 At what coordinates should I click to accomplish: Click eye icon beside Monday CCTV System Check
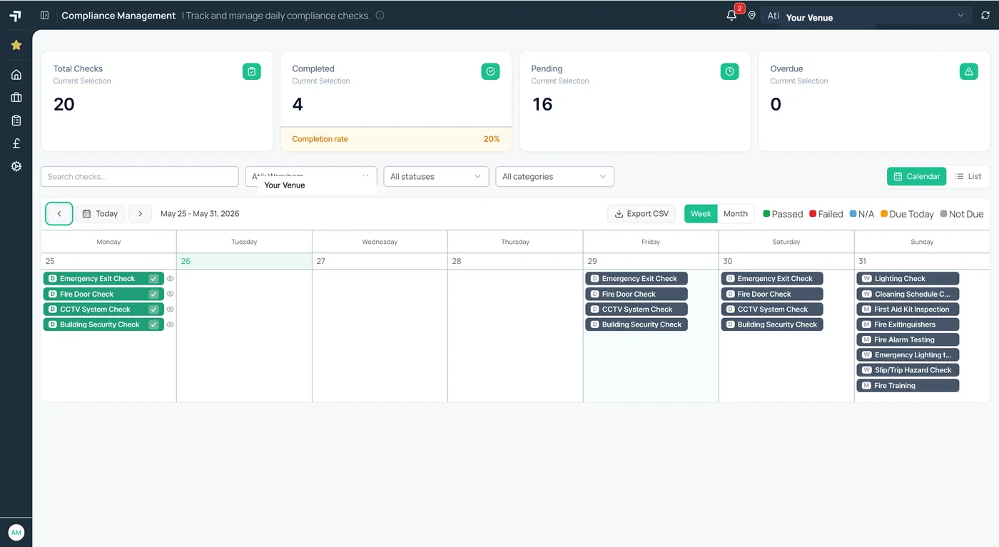point(171,310)
